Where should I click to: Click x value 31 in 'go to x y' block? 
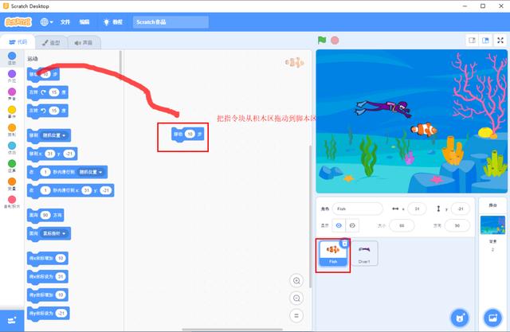pos(49,154)
